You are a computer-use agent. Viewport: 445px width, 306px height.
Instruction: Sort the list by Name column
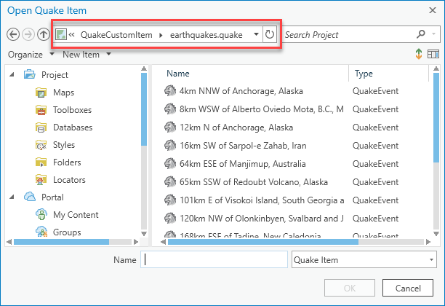[178, 74]
